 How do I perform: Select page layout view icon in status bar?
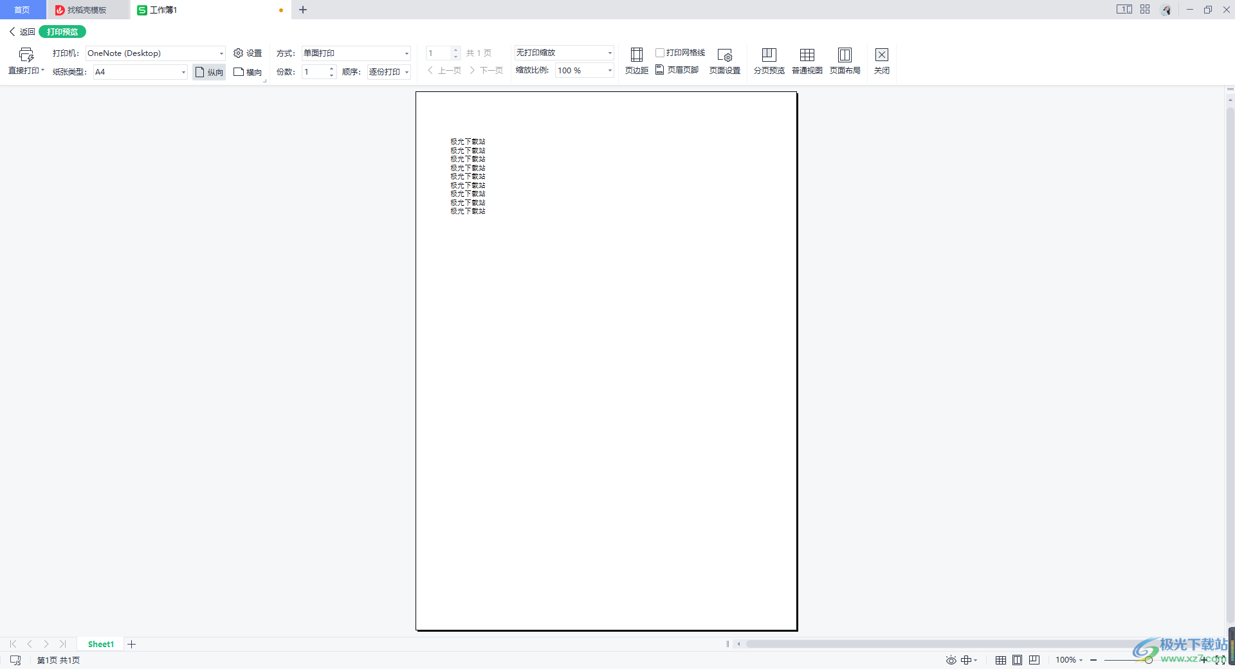tap(1018, 660)
